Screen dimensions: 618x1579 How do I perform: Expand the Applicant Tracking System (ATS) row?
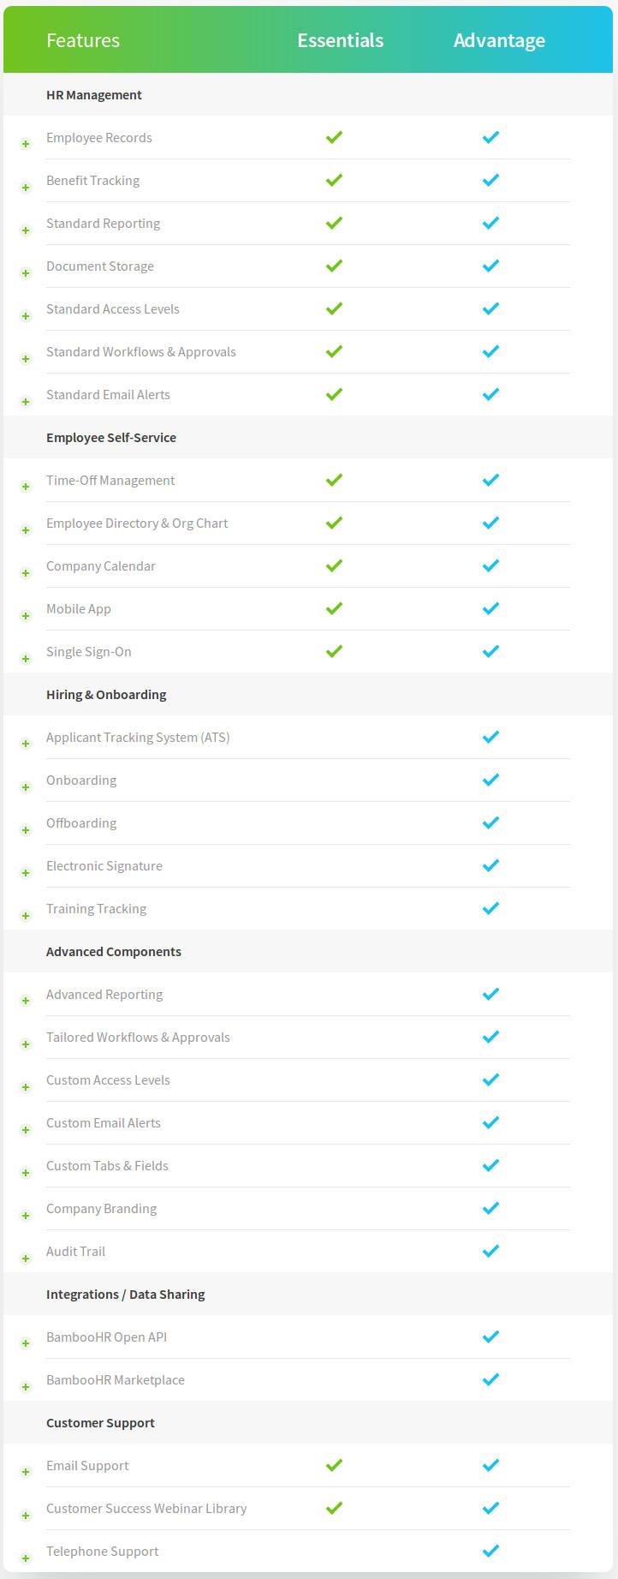pyautogui.click(x=25, y=744)
